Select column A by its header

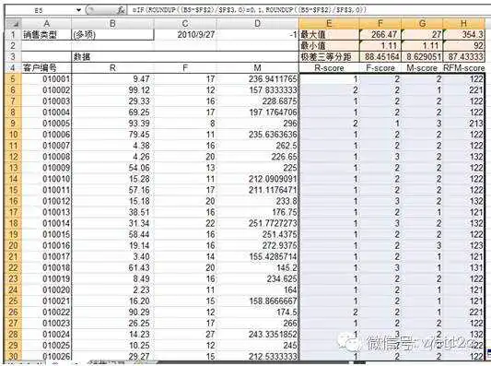pyautogui.click(x=46, y=23)
